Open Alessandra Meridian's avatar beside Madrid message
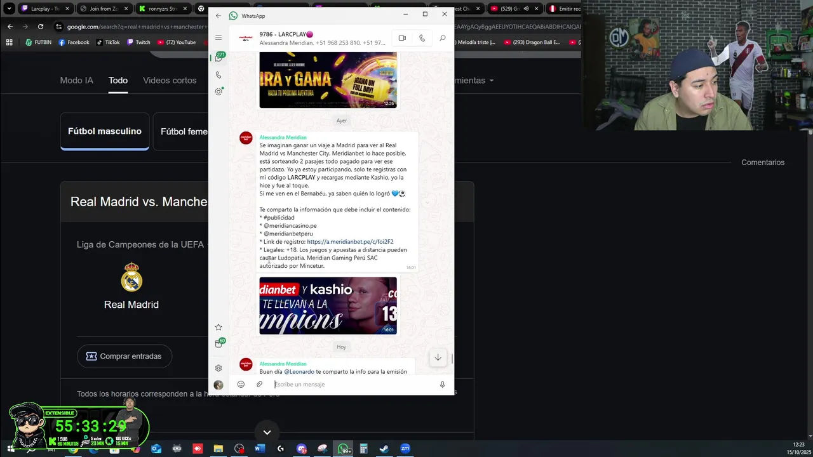Image resolution: width=813 pixels, height=457 pixels. point(246,138)
